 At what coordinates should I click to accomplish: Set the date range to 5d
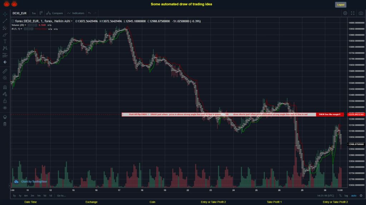[x=45, y=196]
